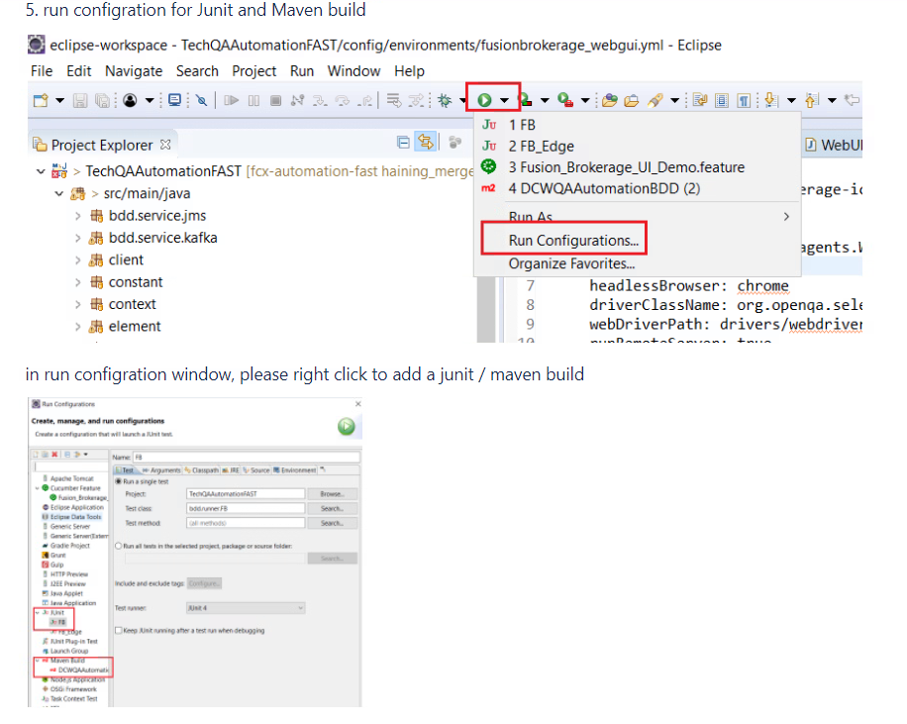Click the Browse... button for Project
Image resolution: width=907 pixels, height=724 pixels.
pyautogui.click(x=332, y=493)
